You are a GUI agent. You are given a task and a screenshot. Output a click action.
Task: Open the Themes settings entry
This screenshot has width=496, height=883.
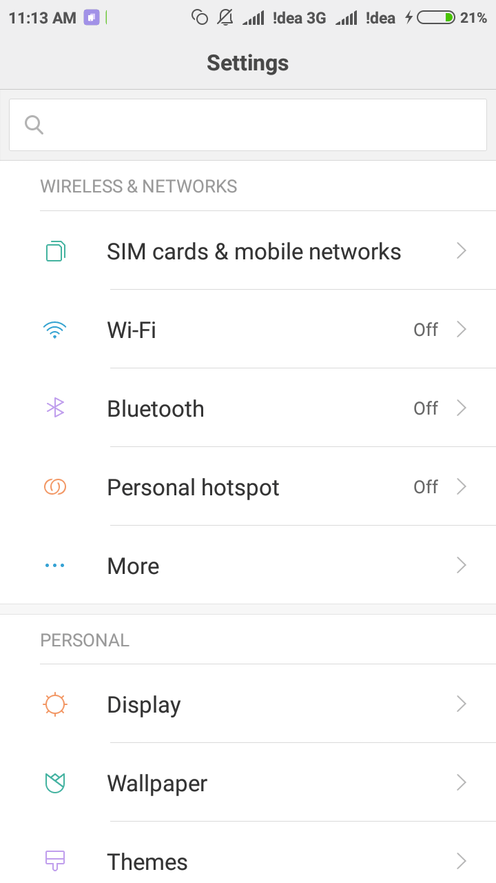coord(147,862)
